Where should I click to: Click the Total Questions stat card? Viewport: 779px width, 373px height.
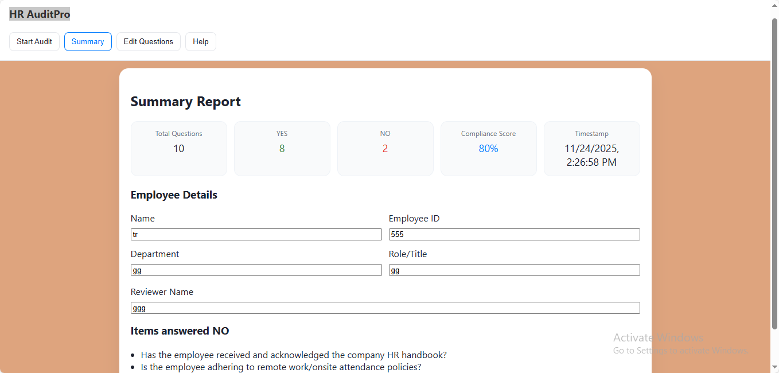click(179, 149)
